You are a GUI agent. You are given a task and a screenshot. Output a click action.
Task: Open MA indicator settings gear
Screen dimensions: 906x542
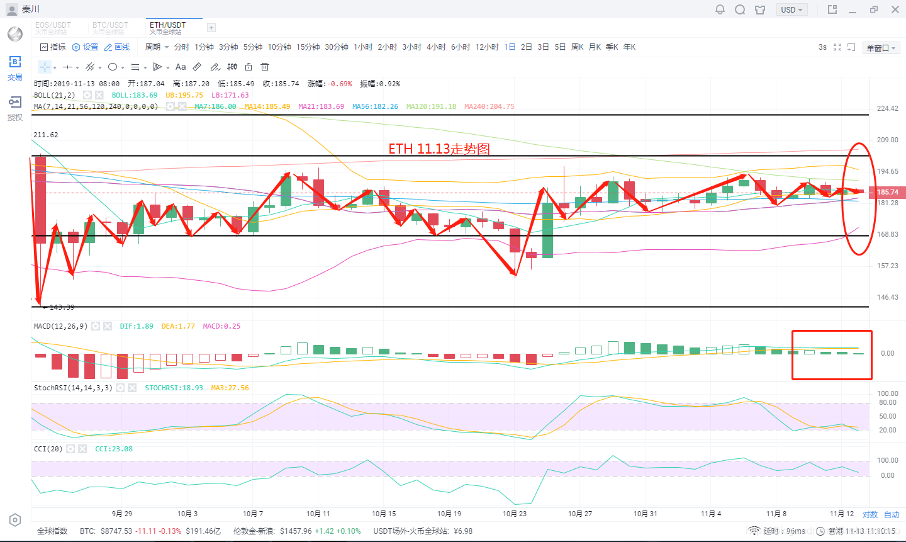[x=170, y=106]
